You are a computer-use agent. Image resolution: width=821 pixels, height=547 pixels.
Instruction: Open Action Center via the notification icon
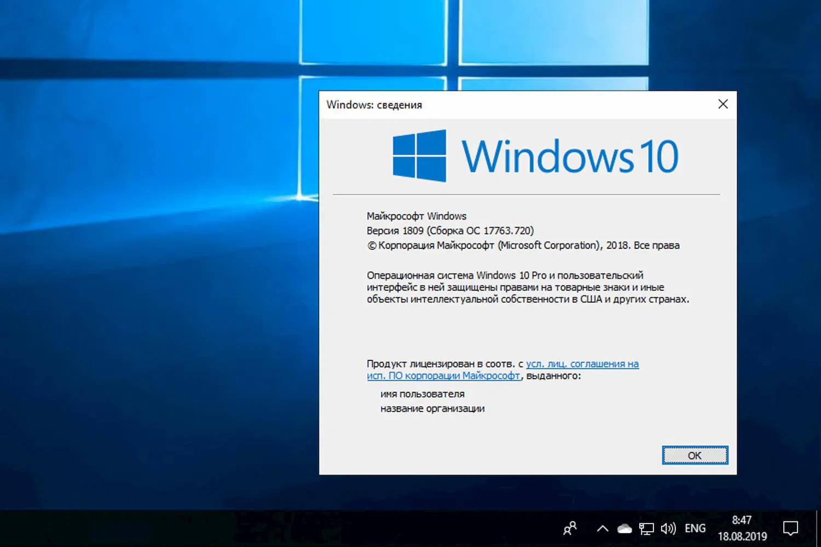click(790, 527)
